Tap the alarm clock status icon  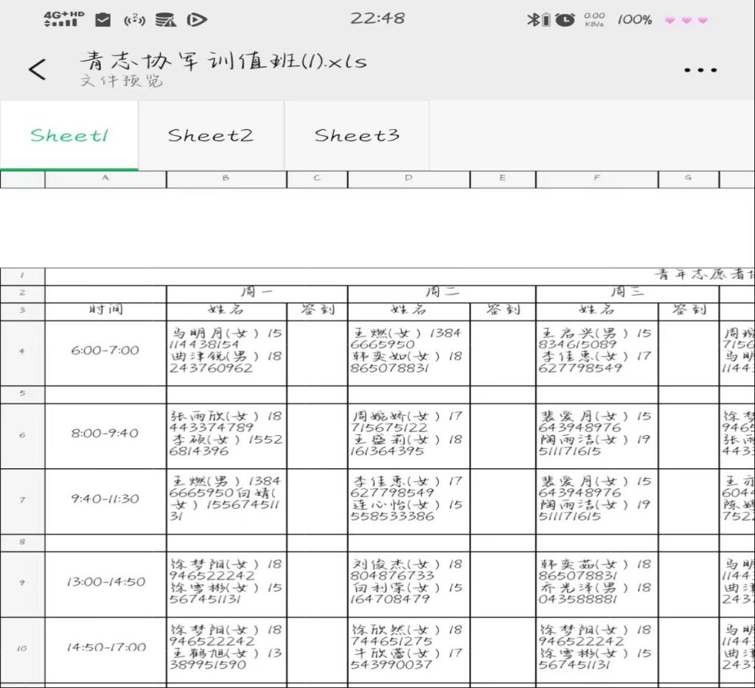pyautogui.click(x=566, y=20)
